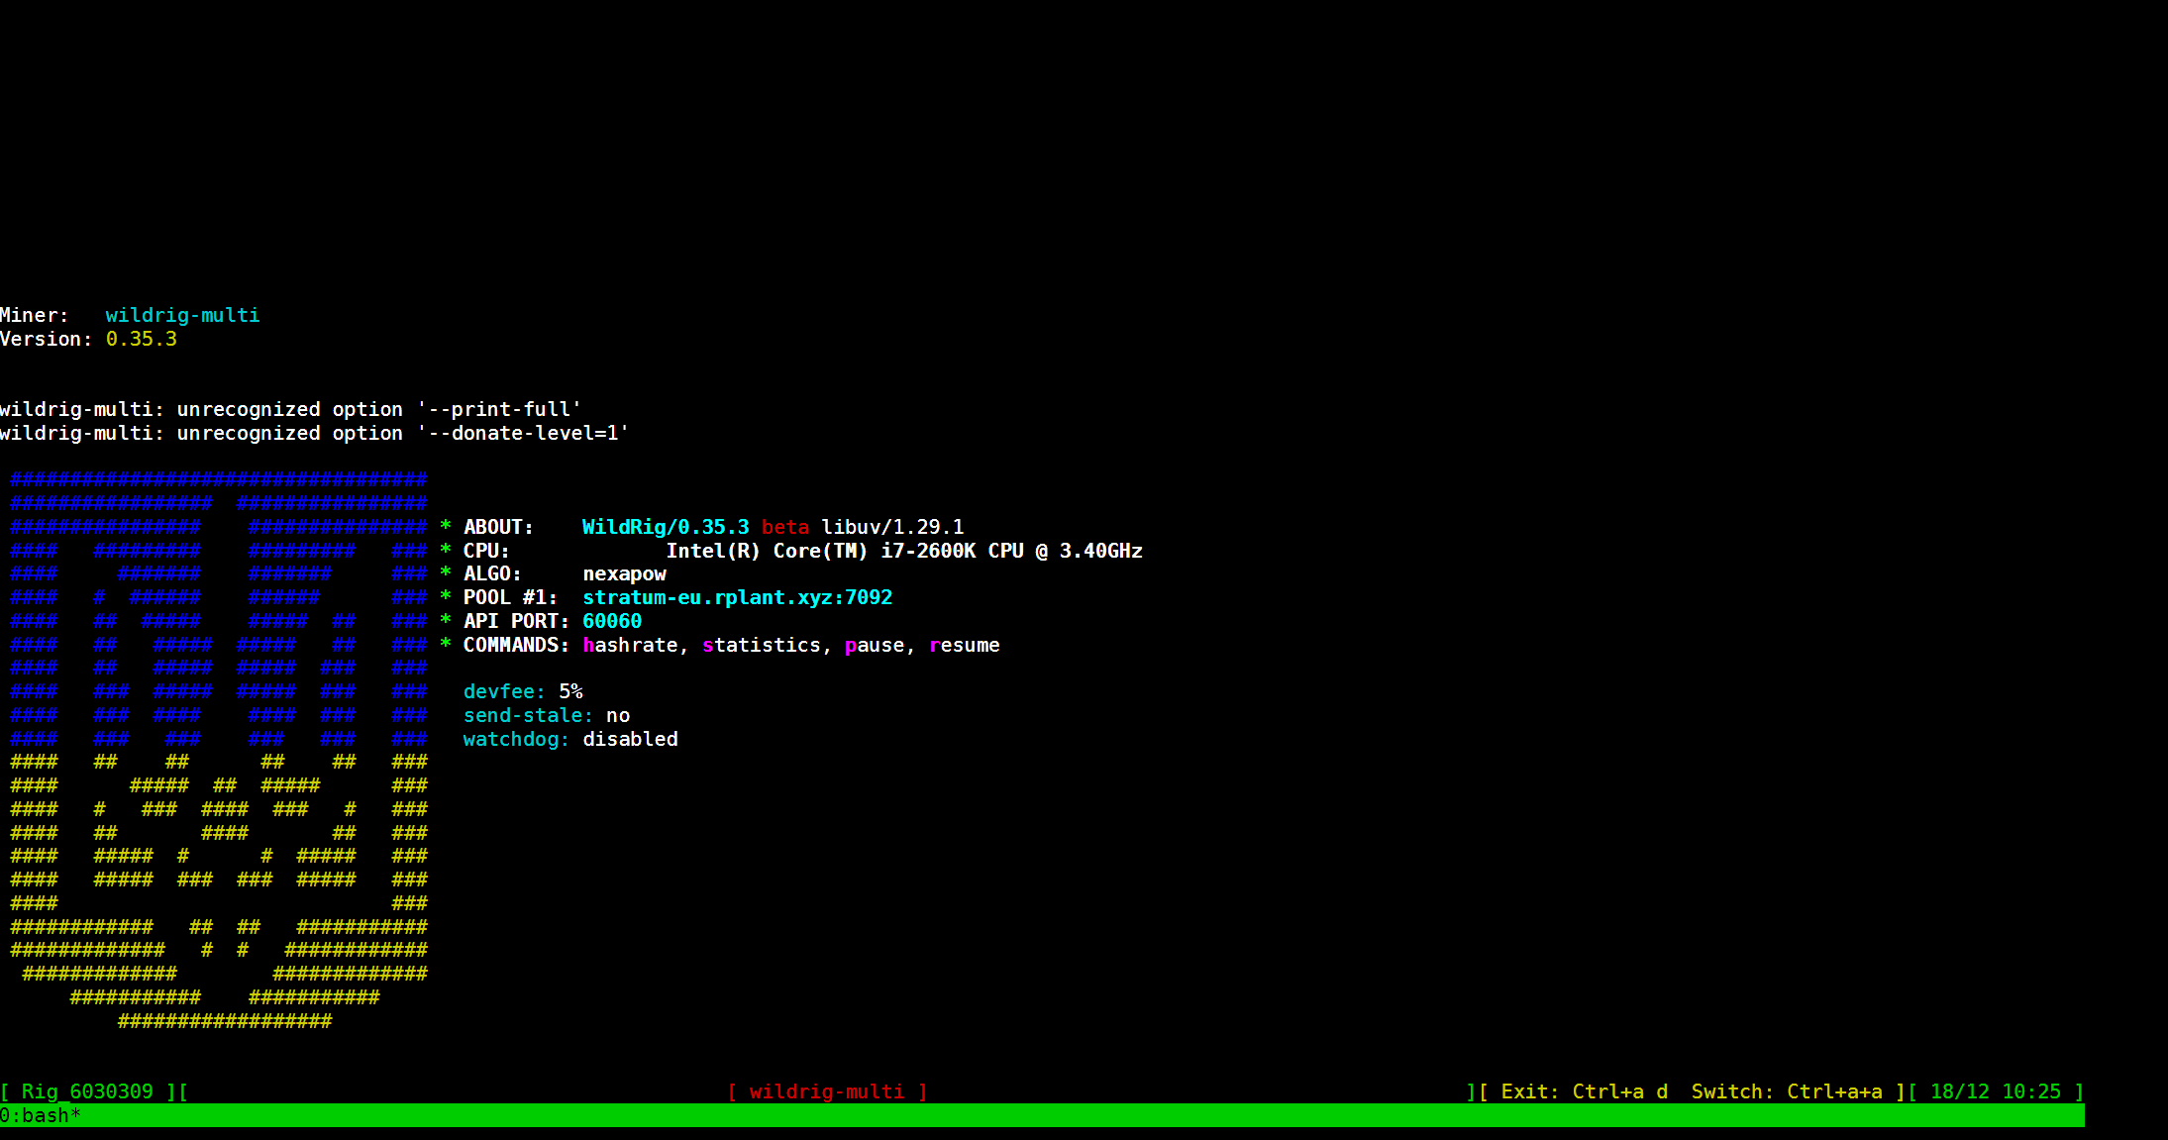2168x1140 pixels.
Task: Click the resume command keyword
Action: pyautogui.click(x=964, y=645)
